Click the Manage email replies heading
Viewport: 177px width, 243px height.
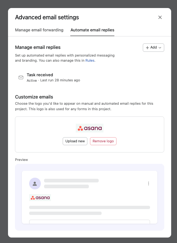point(38,47)
